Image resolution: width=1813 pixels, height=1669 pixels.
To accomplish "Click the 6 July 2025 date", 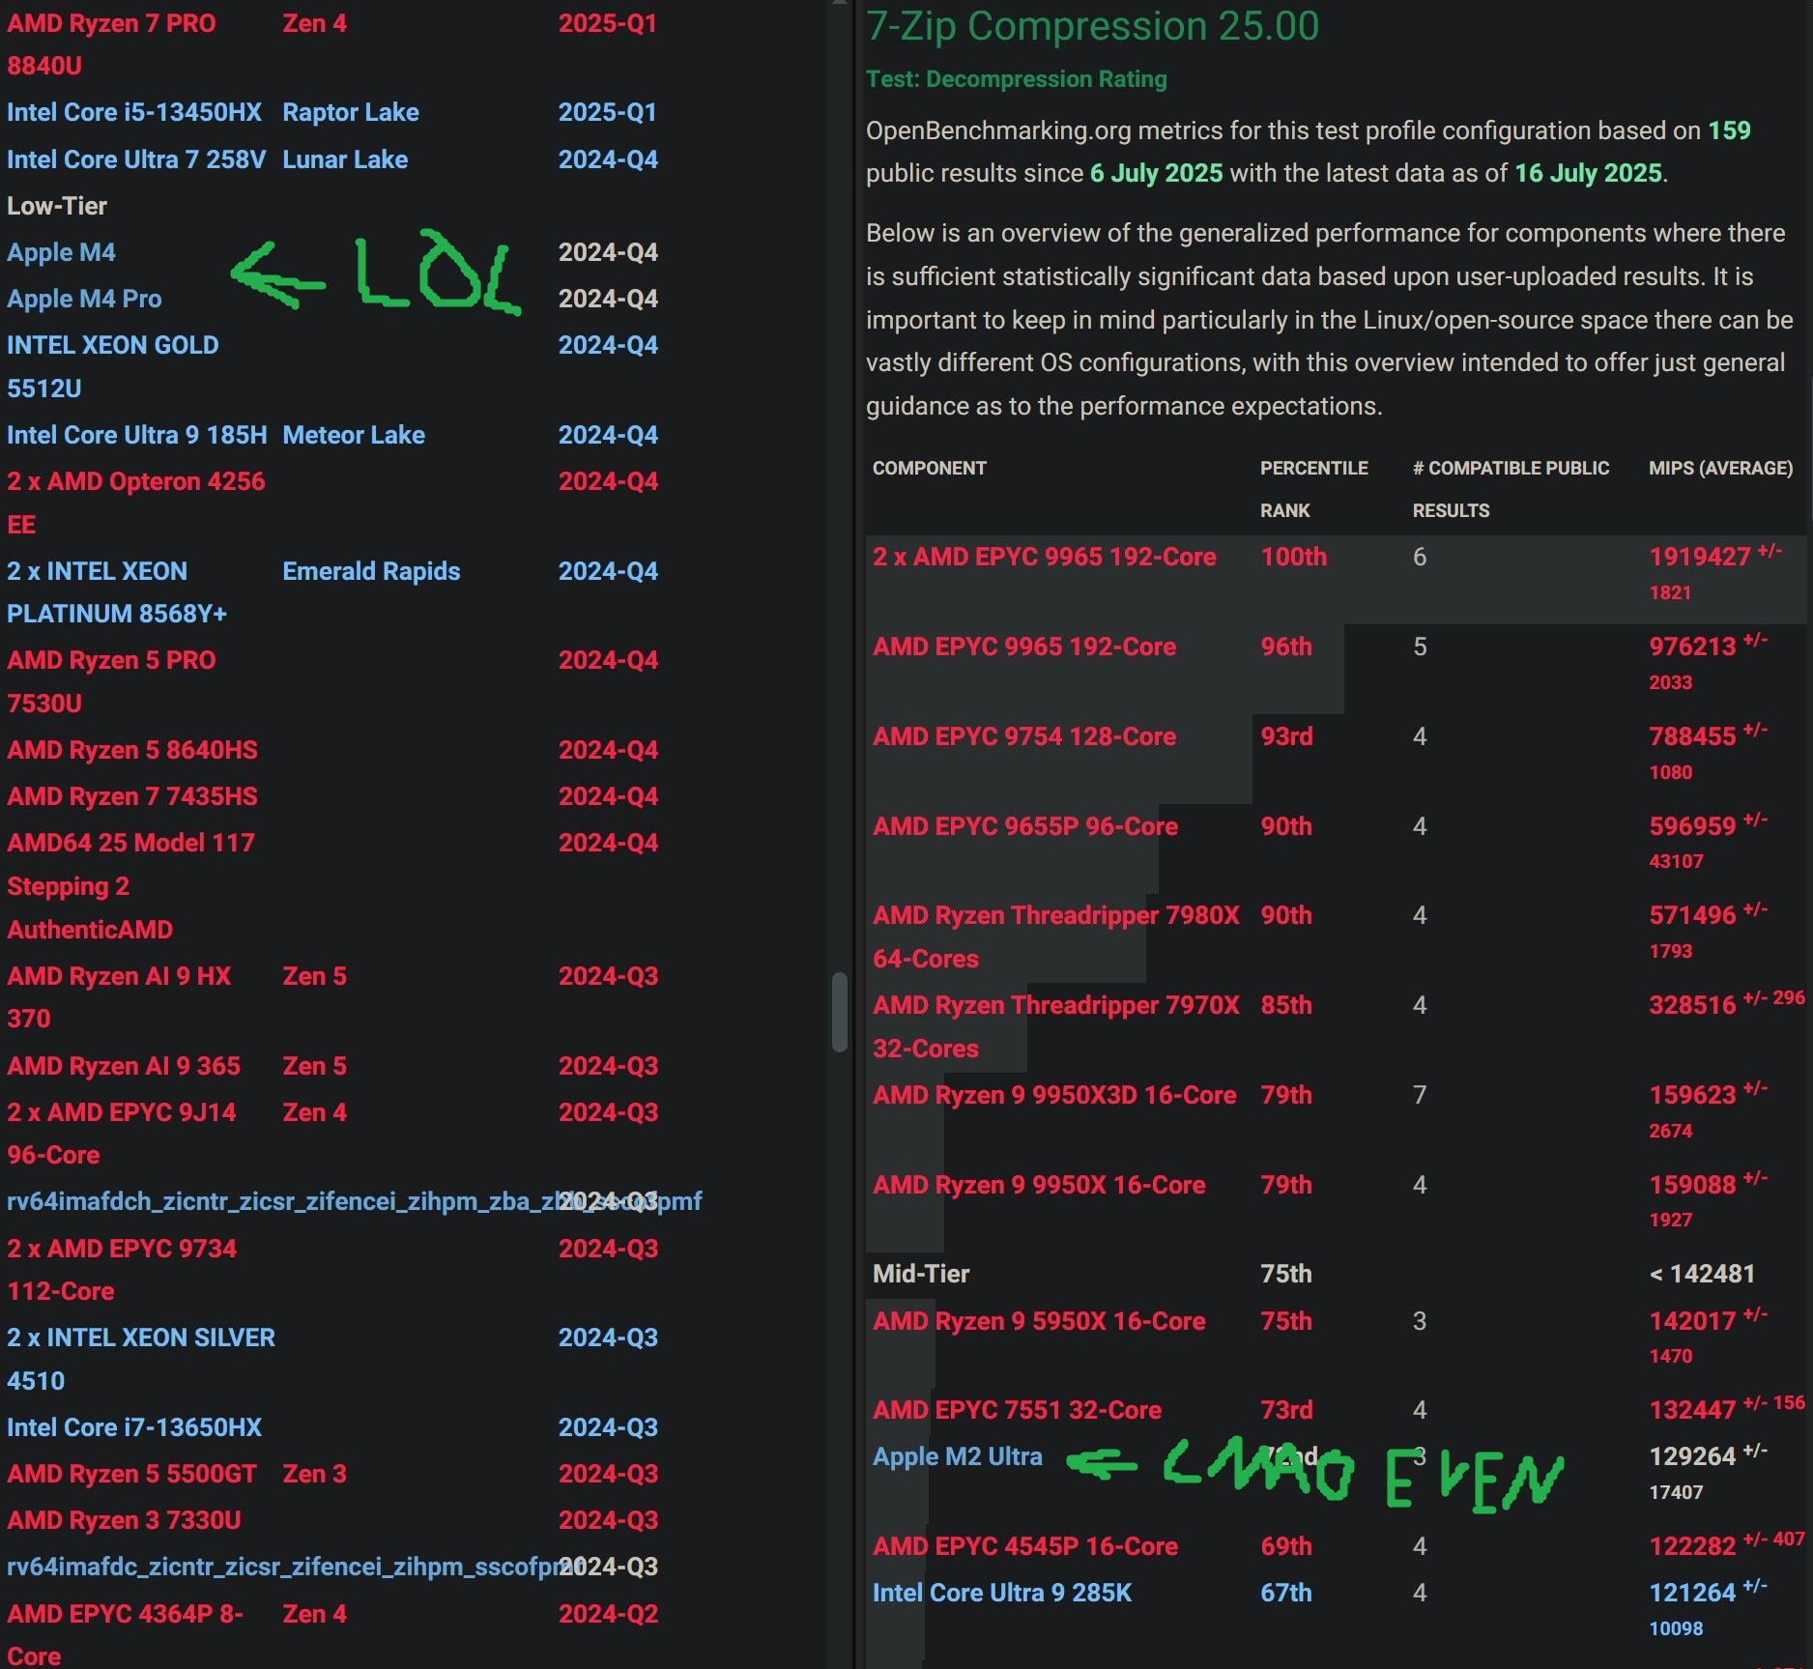I will point(1156,173).
